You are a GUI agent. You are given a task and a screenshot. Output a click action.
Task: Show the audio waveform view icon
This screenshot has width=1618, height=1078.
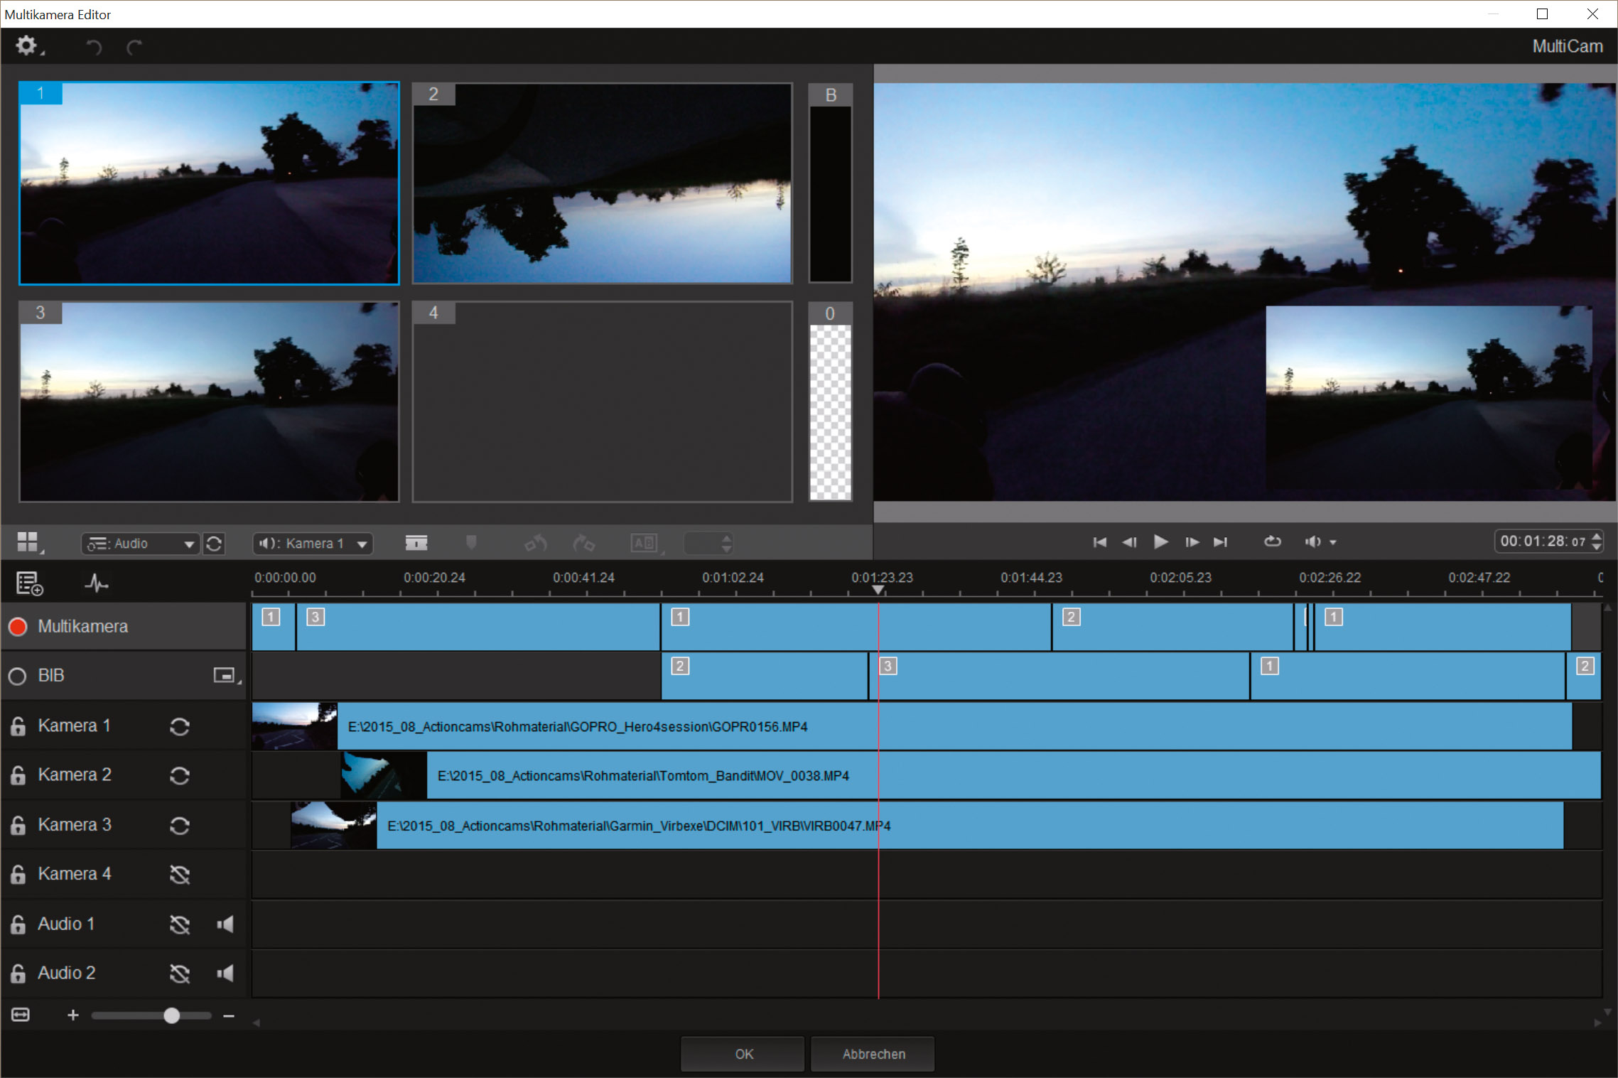pos(97,584)
